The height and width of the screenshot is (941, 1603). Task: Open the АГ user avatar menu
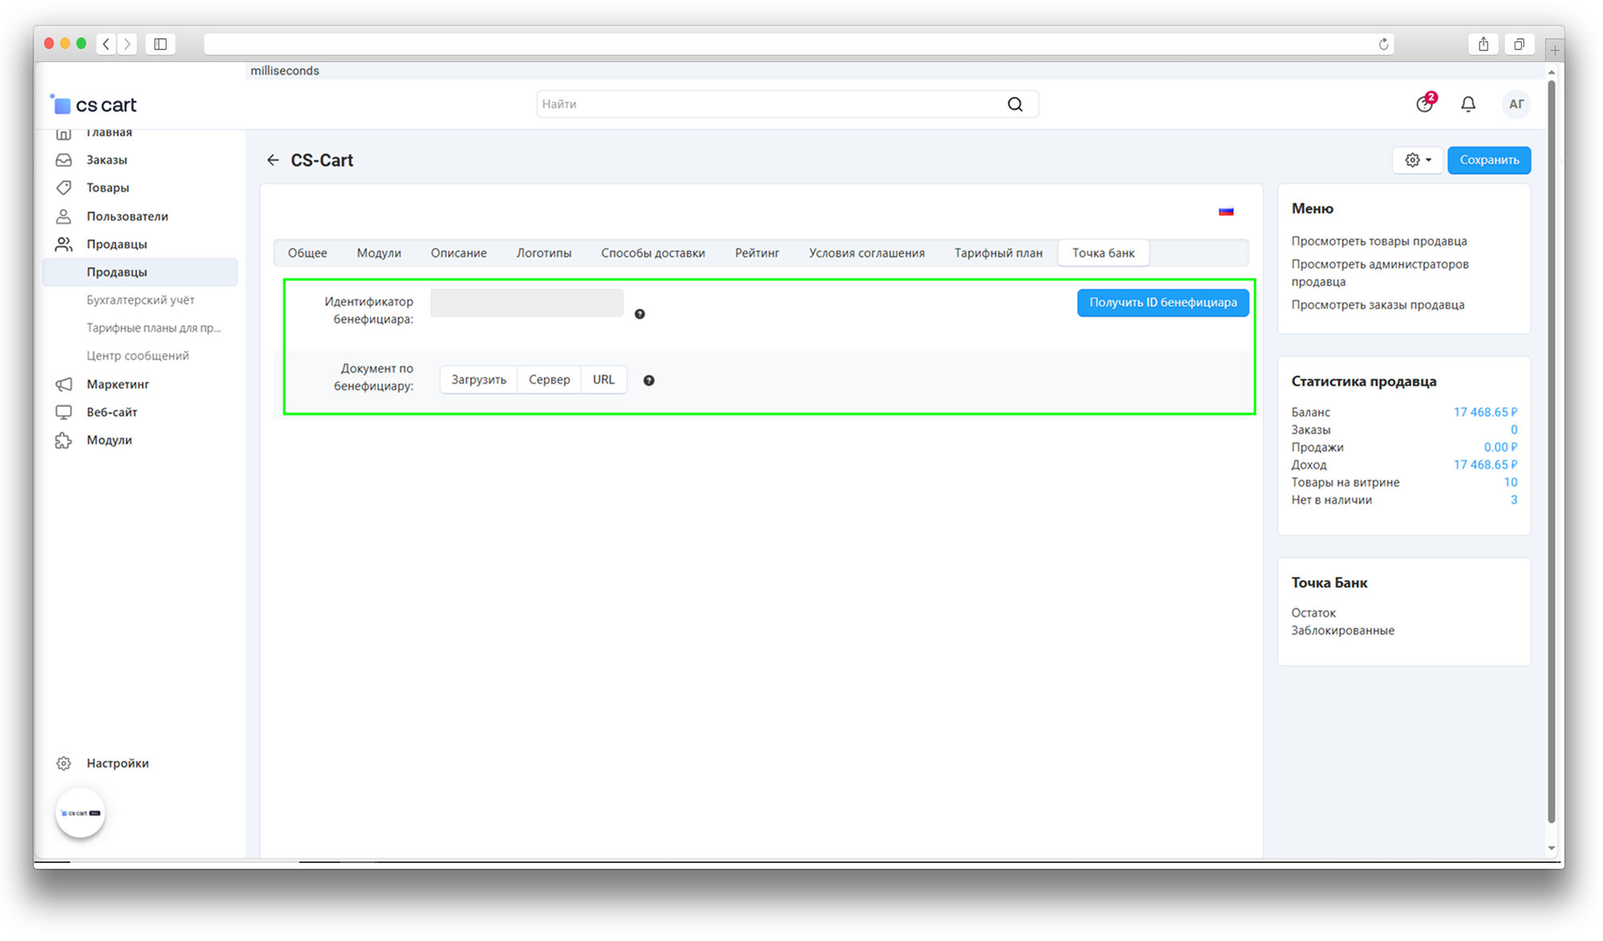tap(1515, 104)
